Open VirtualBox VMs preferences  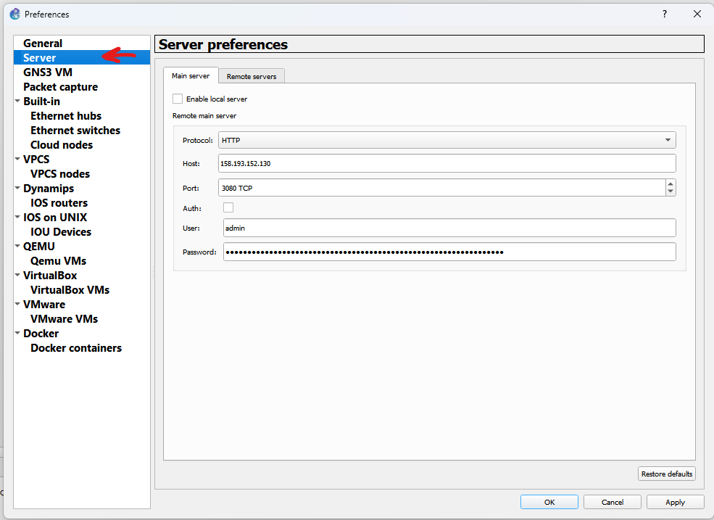tap(70, 290)
